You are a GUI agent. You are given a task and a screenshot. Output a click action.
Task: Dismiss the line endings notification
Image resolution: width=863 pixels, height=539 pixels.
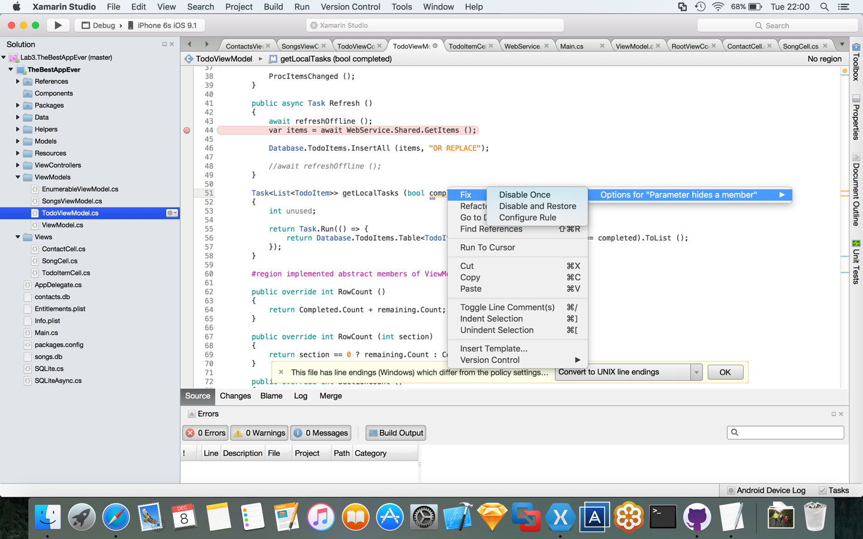click(x=281, y=372)
